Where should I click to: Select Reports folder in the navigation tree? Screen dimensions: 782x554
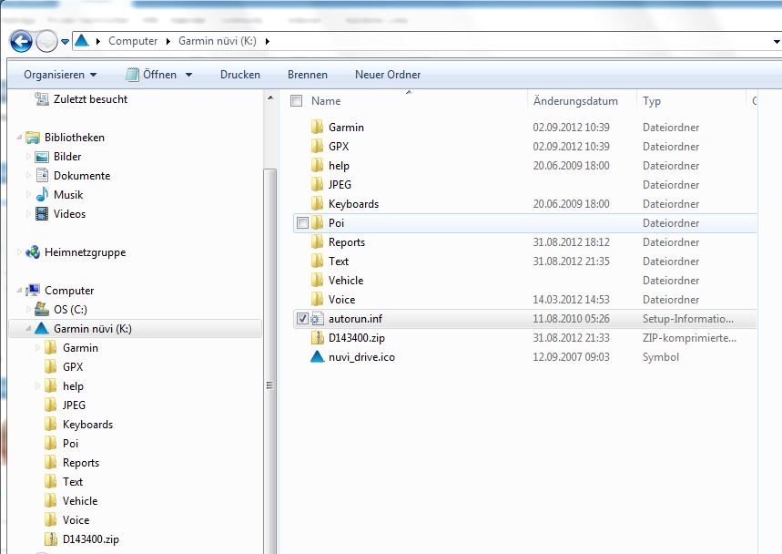[x=81, y=463]
